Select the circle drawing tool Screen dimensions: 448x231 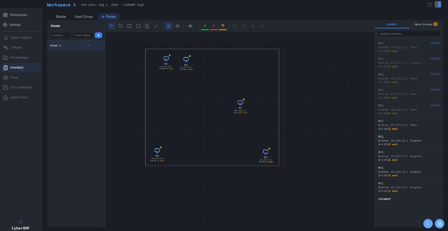[x=138, y=26]
